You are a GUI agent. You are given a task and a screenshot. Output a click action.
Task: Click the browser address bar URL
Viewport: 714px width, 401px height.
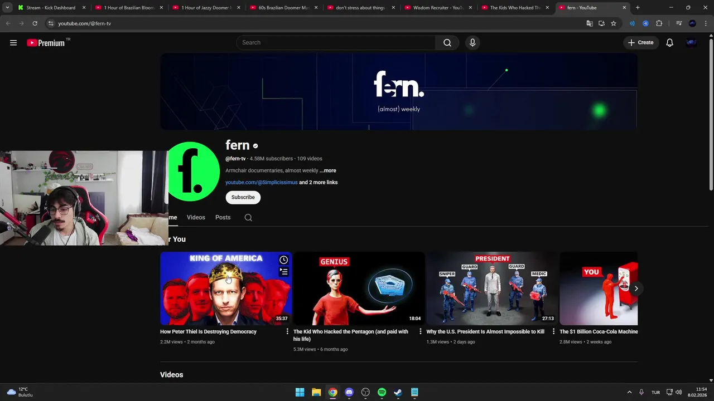point(84,23)
